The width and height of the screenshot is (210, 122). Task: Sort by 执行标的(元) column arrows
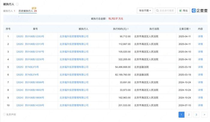pyautogui.click(x=128, y=29)
